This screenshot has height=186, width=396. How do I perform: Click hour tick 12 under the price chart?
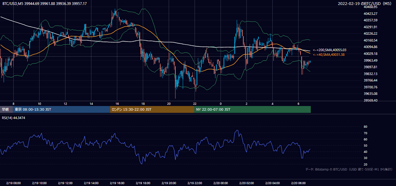pos(65,104)
